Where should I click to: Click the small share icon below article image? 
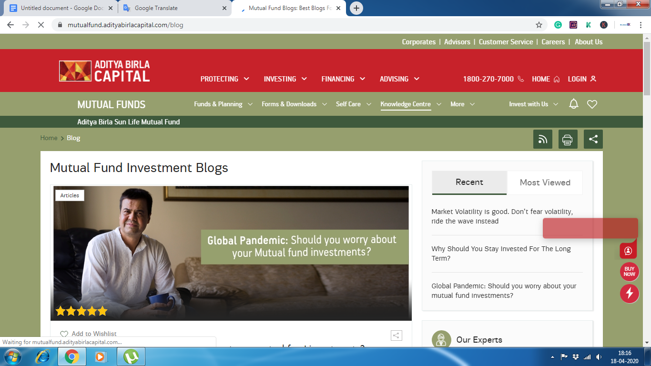pos(396,335)
